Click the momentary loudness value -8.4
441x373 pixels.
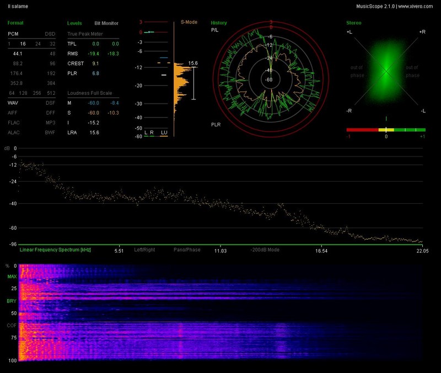(115, 103)
